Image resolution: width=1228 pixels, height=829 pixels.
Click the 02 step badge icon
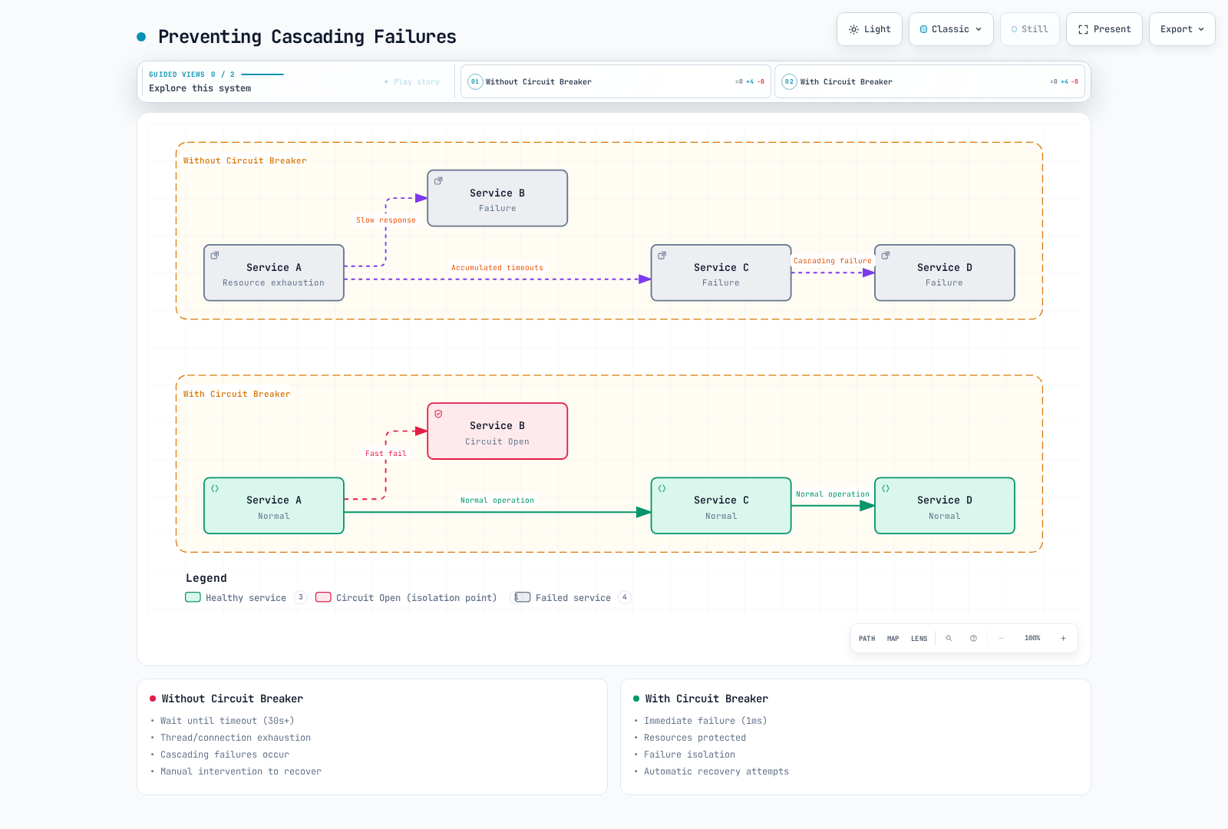789,81
